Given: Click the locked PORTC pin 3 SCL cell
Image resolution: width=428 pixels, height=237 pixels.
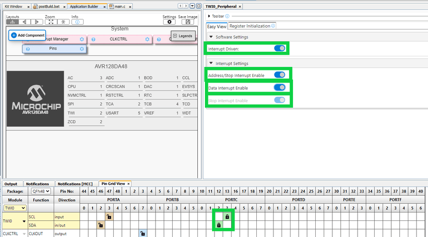Looking at the screenshot, I should (228, 216).
